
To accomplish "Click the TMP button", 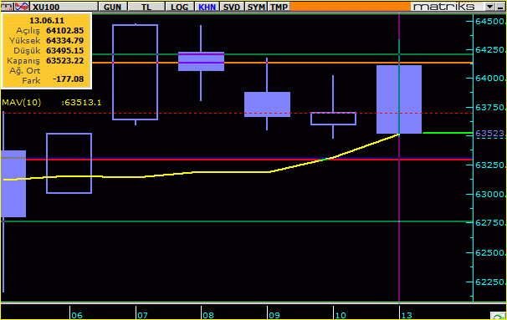I will coord(279,7).
